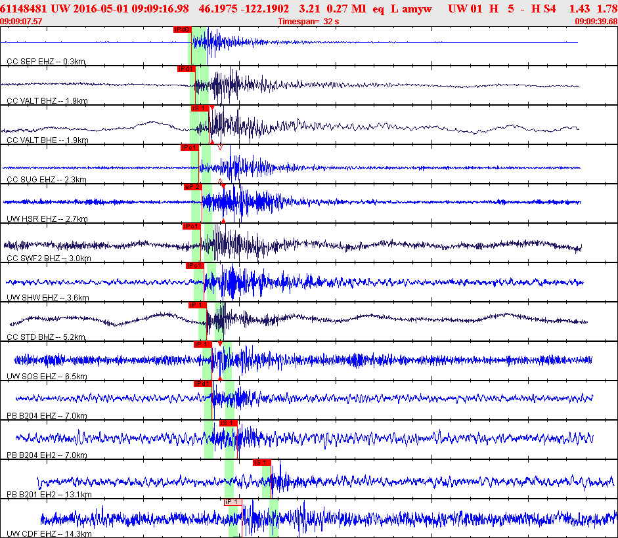The width and height of the screenshot is (618, 538).
Task: Select the iS 1 pick flag on CC VALT BHE
Action: point(200,108)
